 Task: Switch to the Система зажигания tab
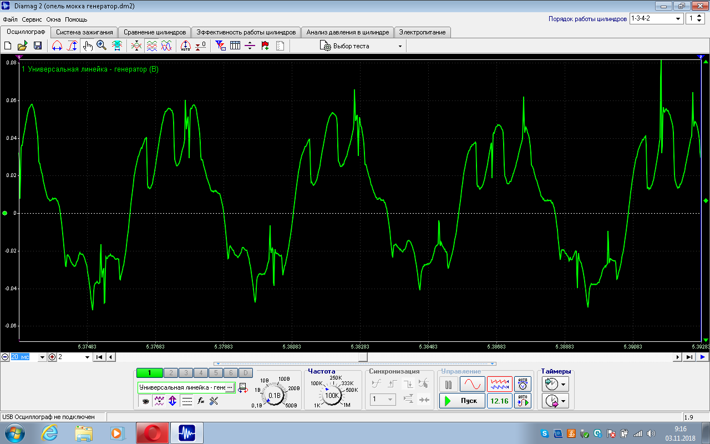(x=84, y=32)
